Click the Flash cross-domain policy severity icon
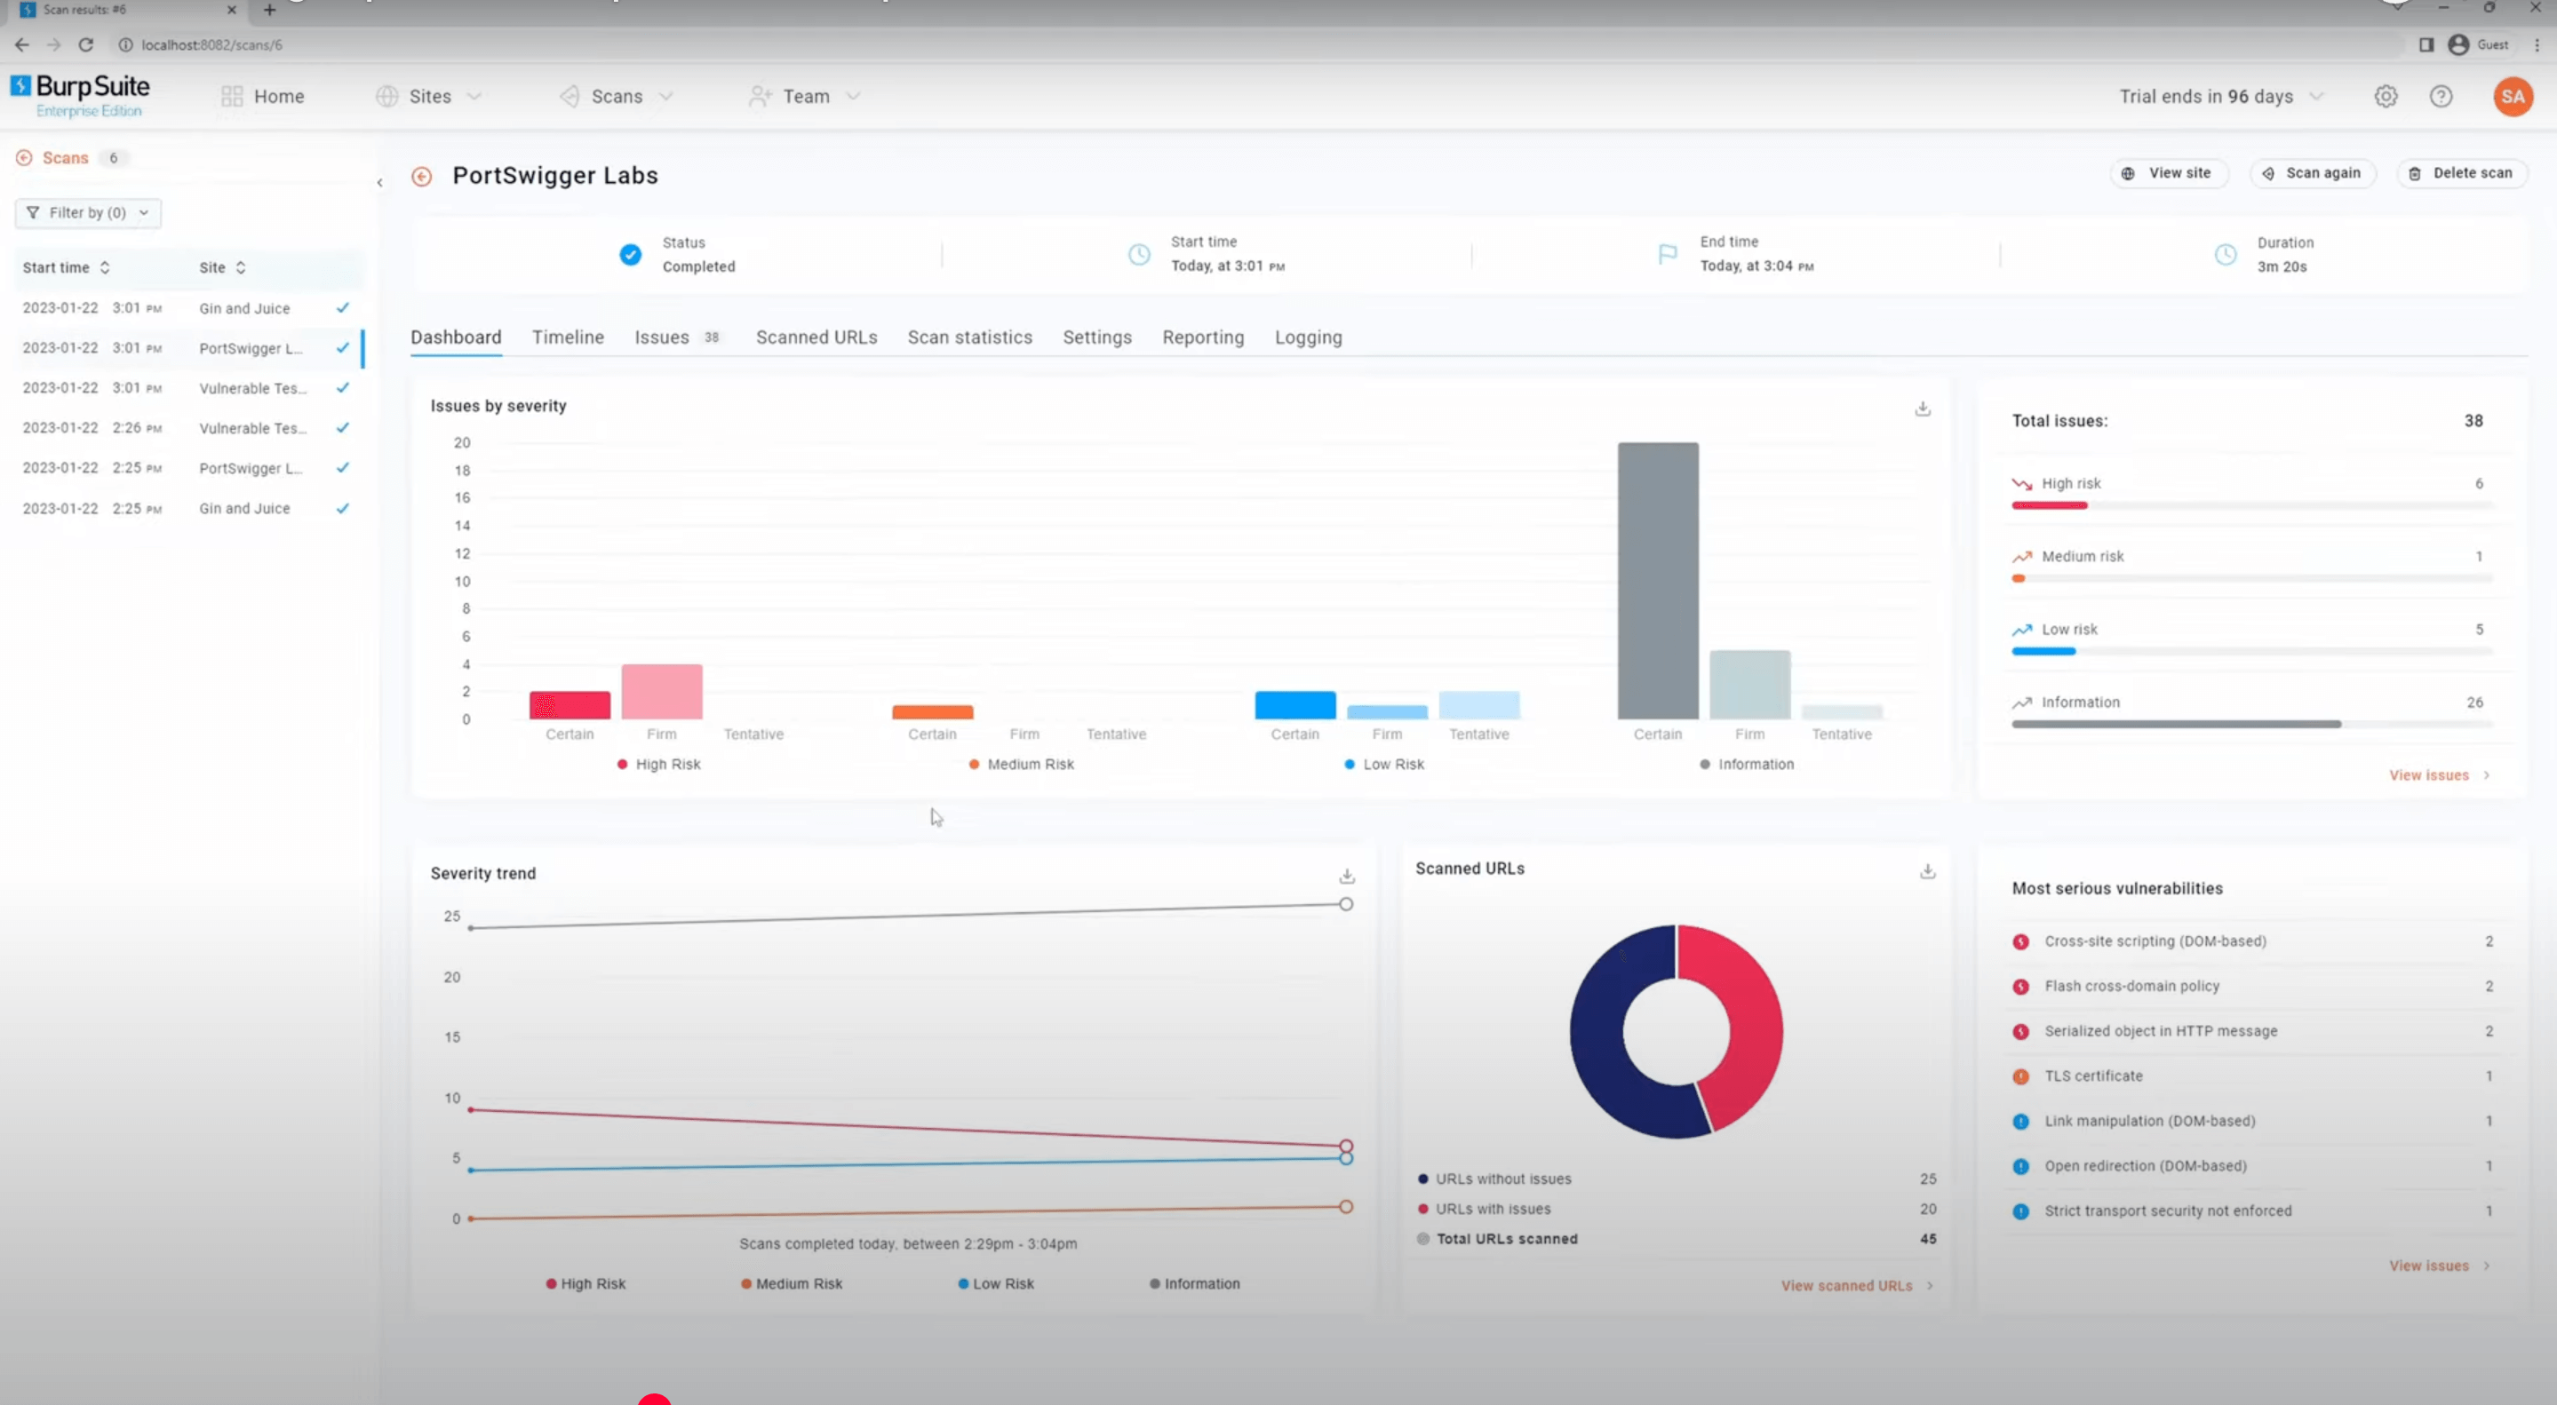This screenshot has height=1405, width=2557. (x=2021, y=987)
